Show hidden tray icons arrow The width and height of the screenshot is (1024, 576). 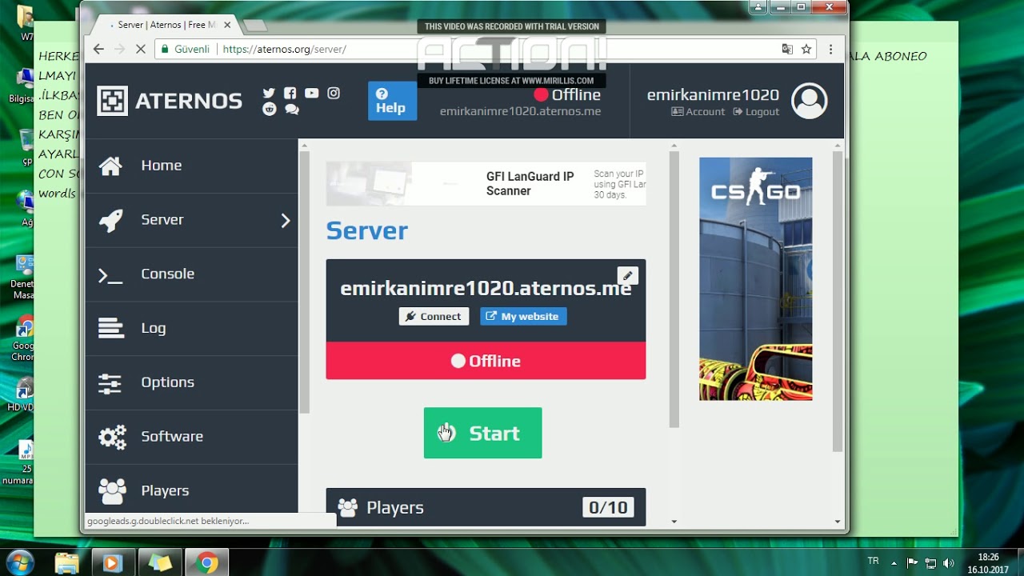point(894,562)
